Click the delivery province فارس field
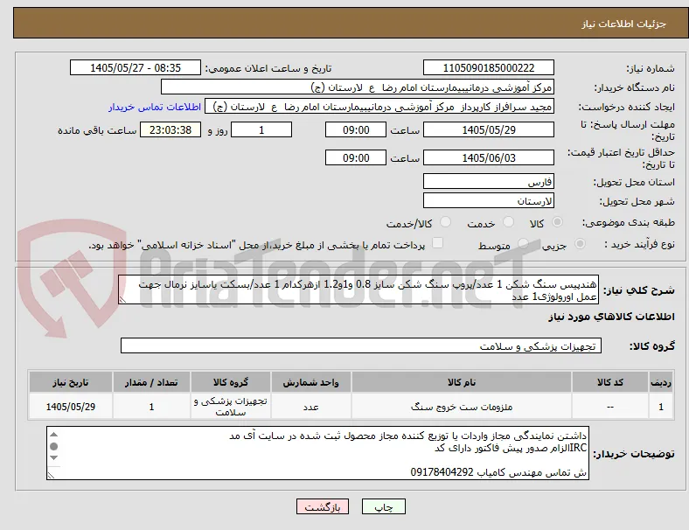 pyautogui.click(x=488, y=182)
